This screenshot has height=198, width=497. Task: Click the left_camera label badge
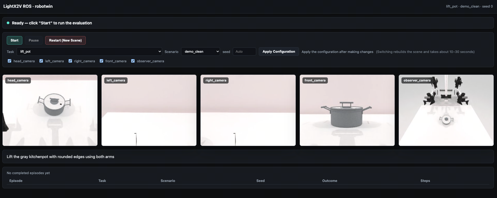116,80
